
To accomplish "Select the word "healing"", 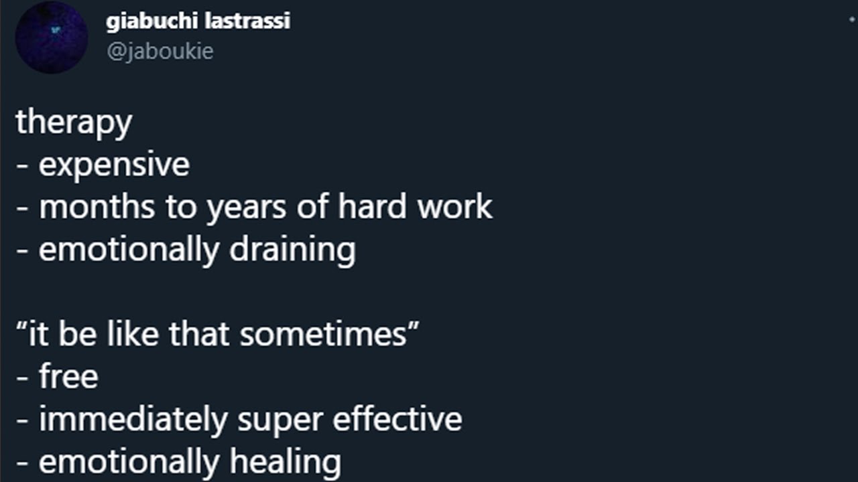I will [285, 463].
